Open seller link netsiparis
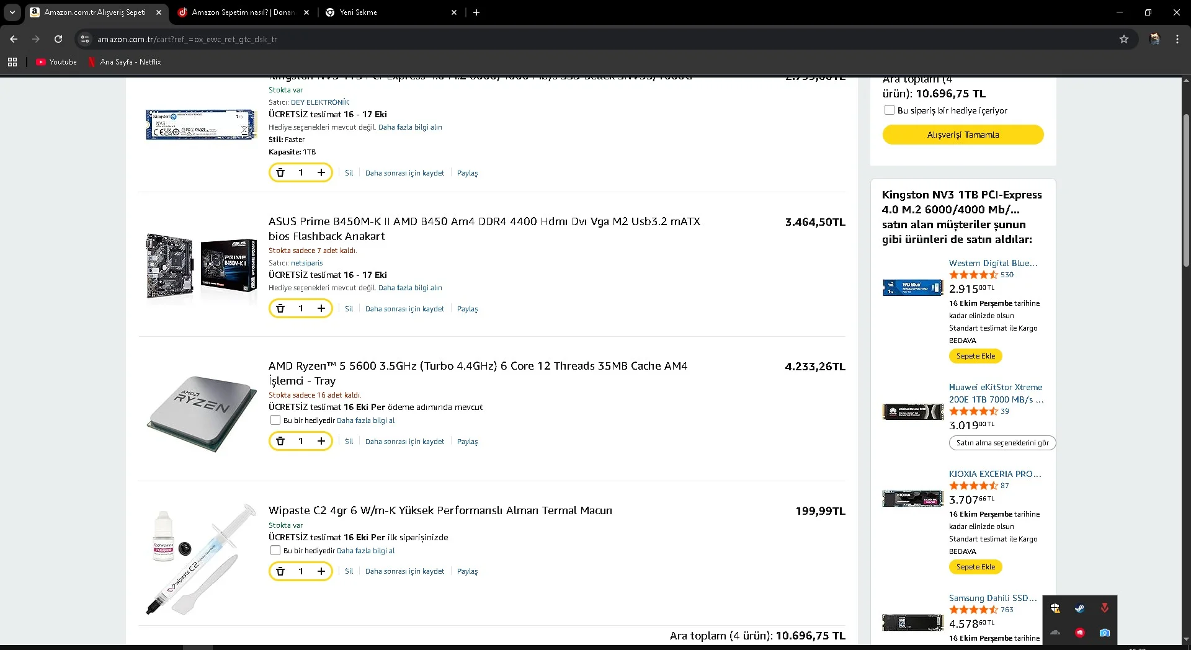Screen dimensions: 1191x650 pyautogui.click(x=307, y=263)
